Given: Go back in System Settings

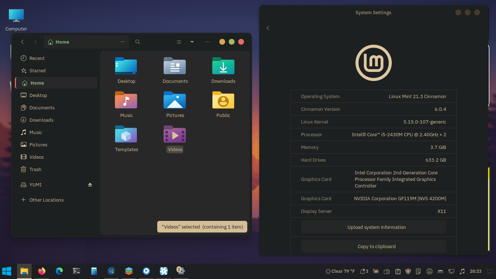Looking at the screenshot, I should 268,28.
